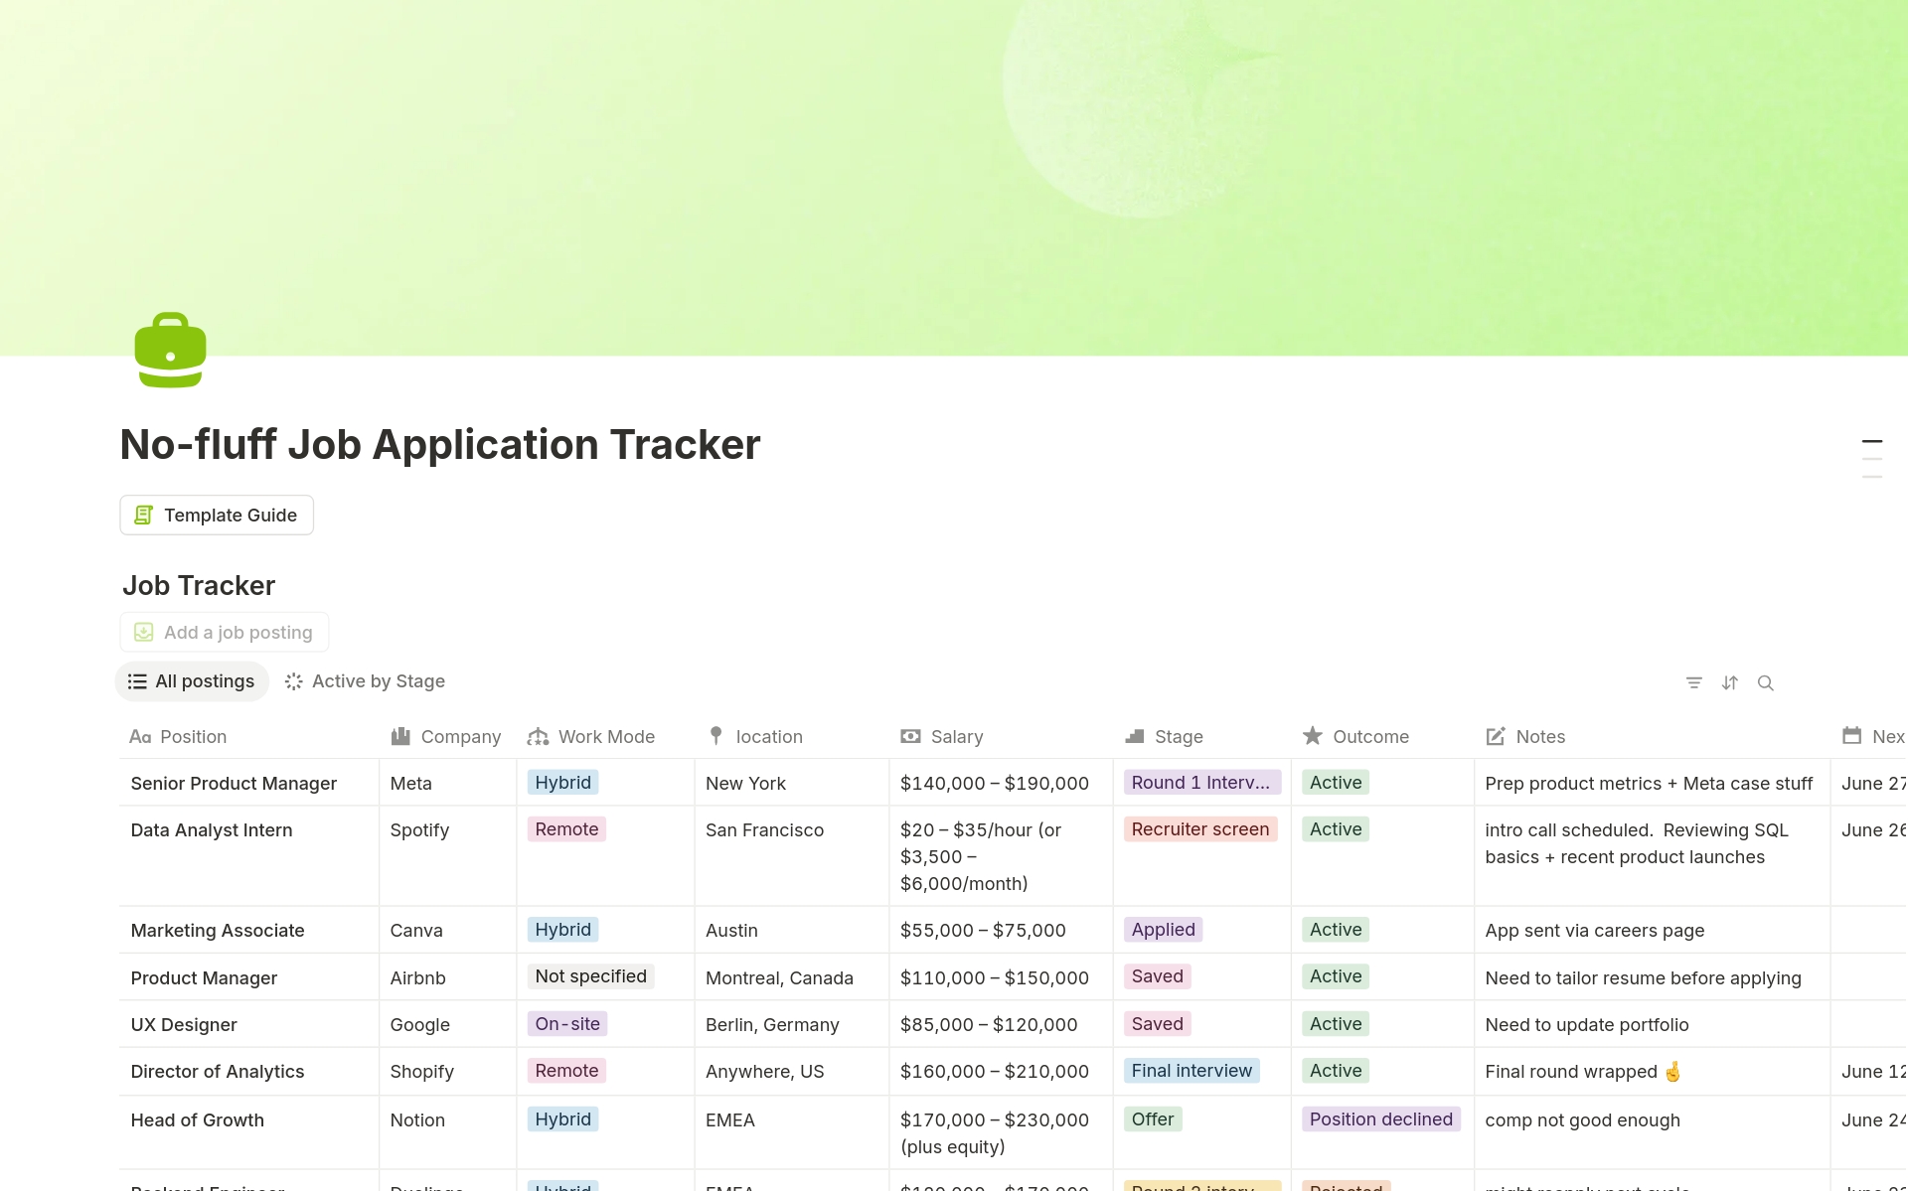Open the Stage column header menu
This screenshot has width=1908, height=1191.
tap(1201, 736)
